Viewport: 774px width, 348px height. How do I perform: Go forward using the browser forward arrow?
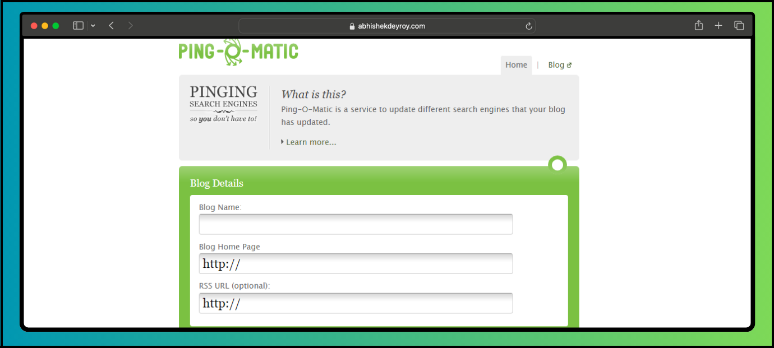(131, 26)
